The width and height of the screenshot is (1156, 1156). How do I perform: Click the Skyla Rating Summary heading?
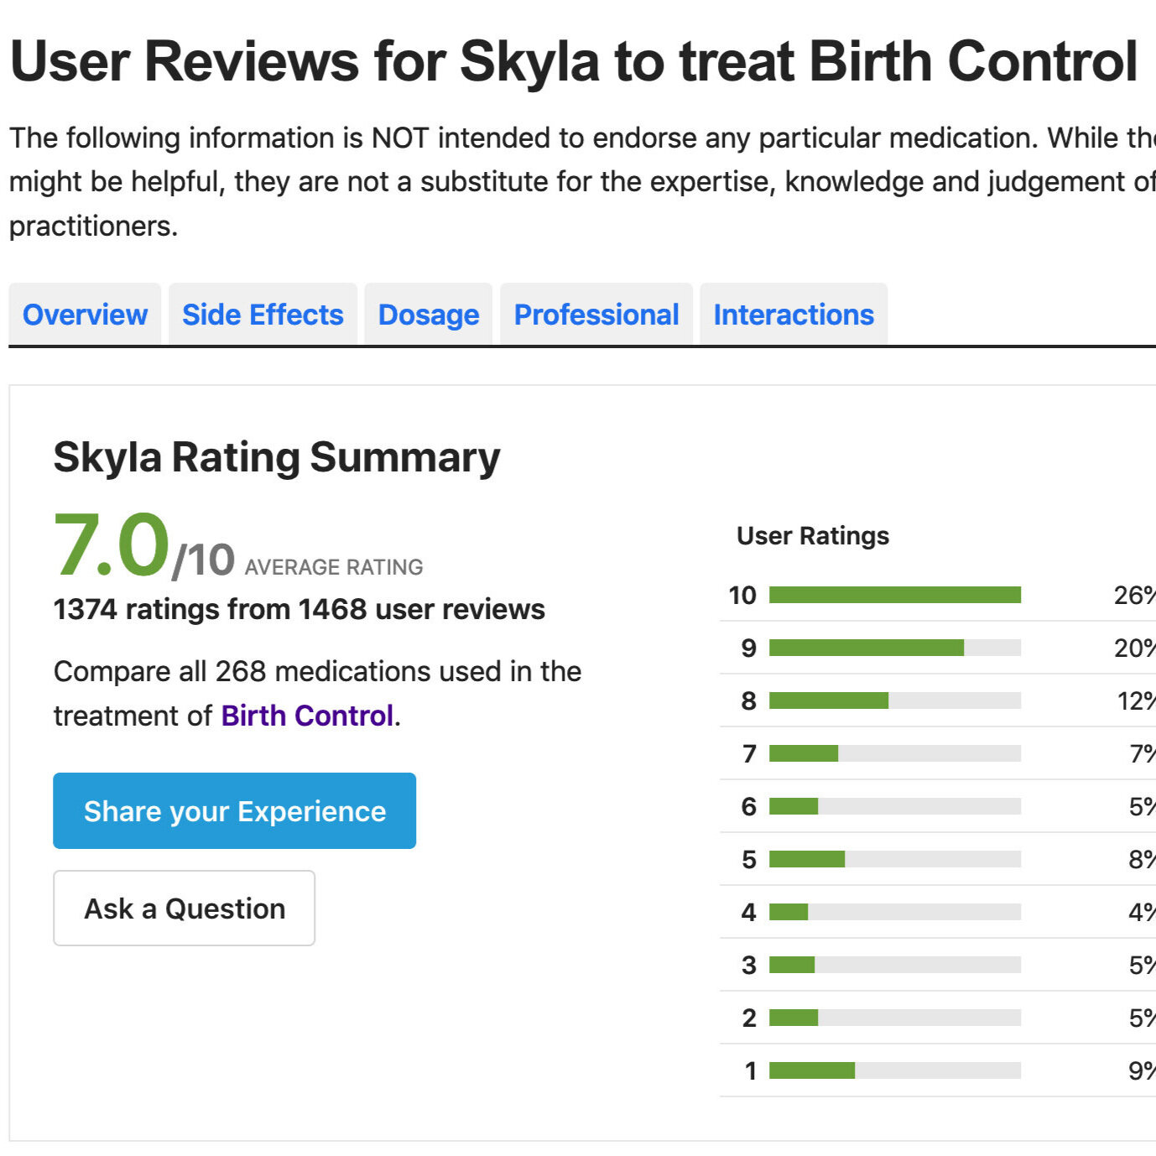[x=277, y=458]
